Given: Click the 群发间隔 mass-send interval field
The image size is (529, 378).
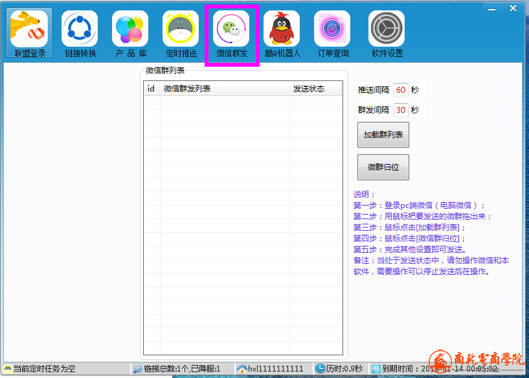Looking at the screenshot, I should 401,110.
